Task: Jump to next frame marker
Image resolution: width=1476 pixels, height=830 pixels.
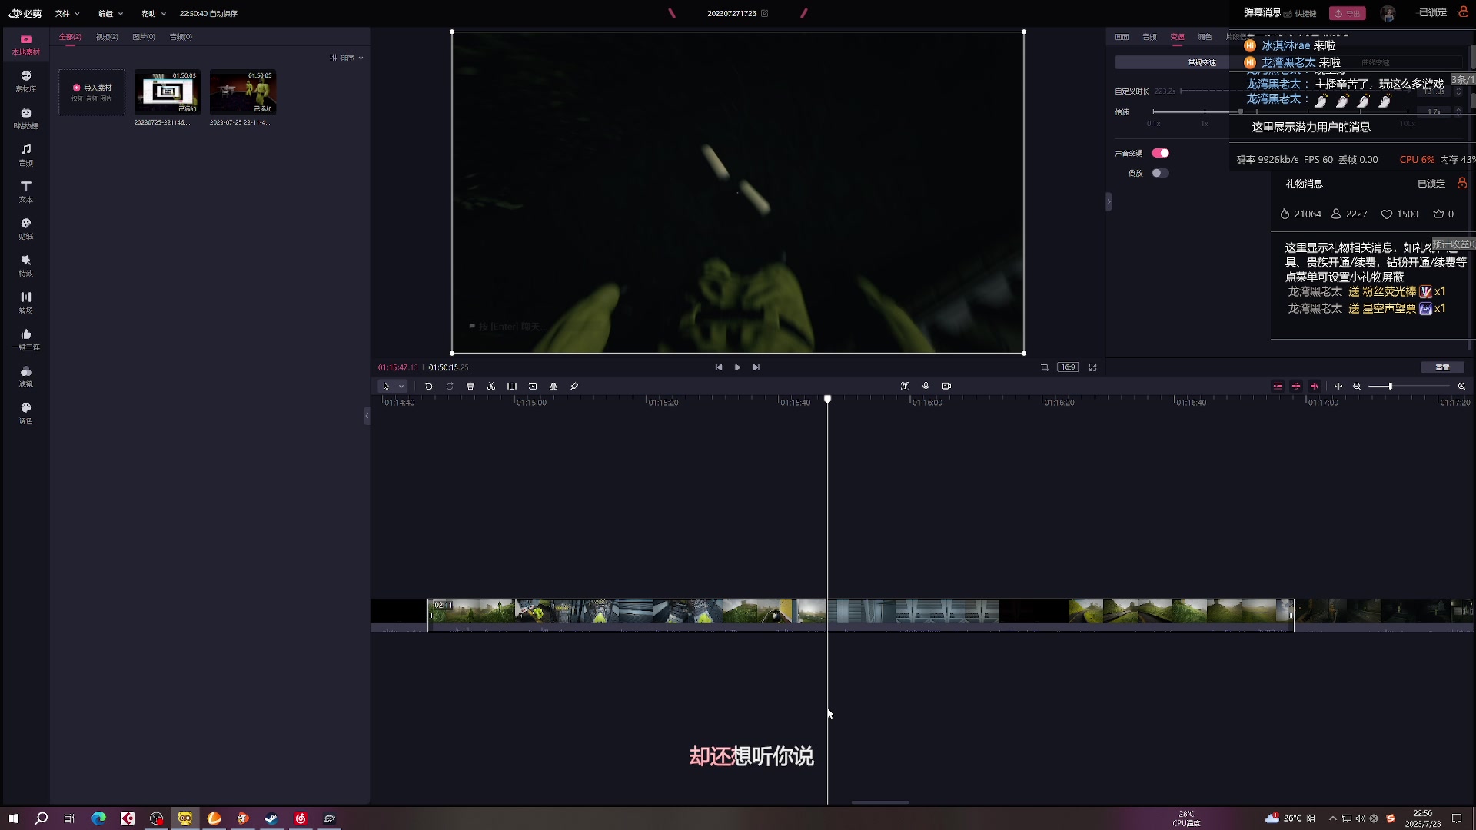Action: 756,367
